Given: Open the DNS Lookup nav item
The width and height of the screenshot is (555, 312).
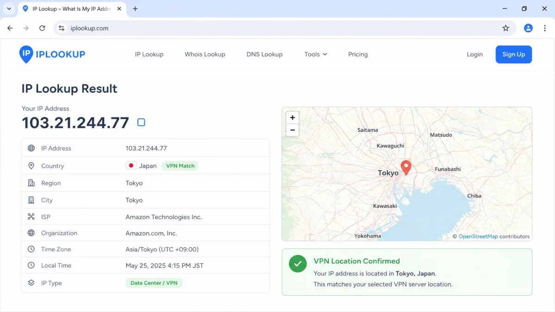Looking at the screenshot, I should [x=265, y=54].
